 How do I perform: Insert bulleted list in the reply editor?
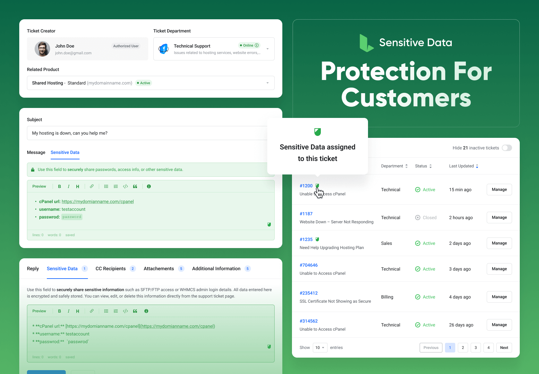(106, 311)
